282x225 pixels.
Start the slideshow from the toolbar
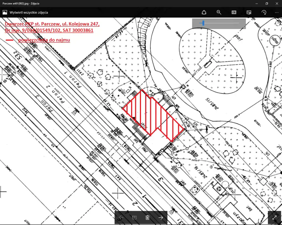pos(234,12)
